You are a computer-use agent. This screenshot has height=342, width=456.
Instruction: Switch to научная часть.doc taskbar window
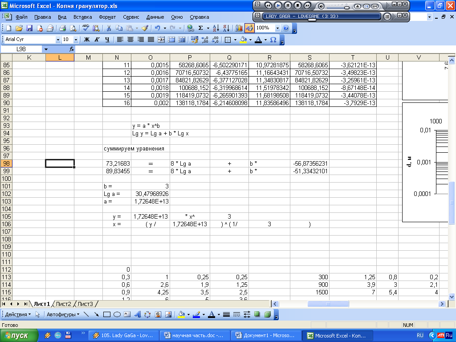pos(195,336)
